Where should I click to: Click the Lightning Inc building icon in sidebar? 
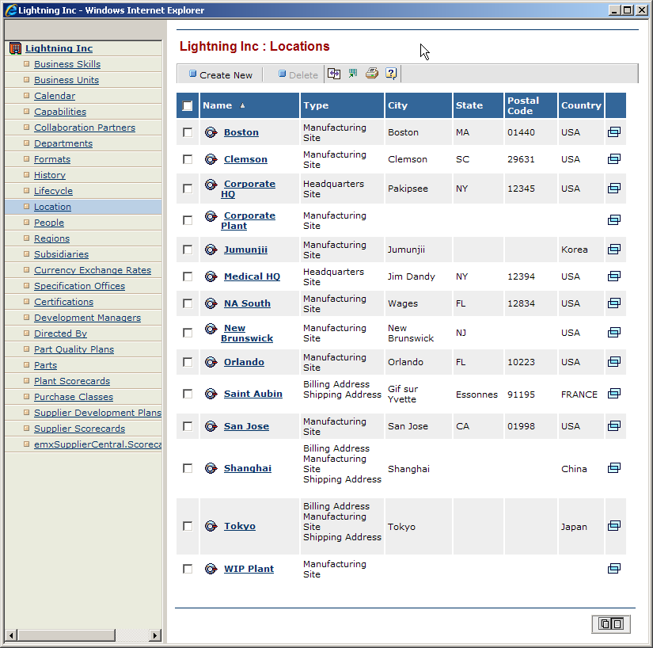click(15, 48)
